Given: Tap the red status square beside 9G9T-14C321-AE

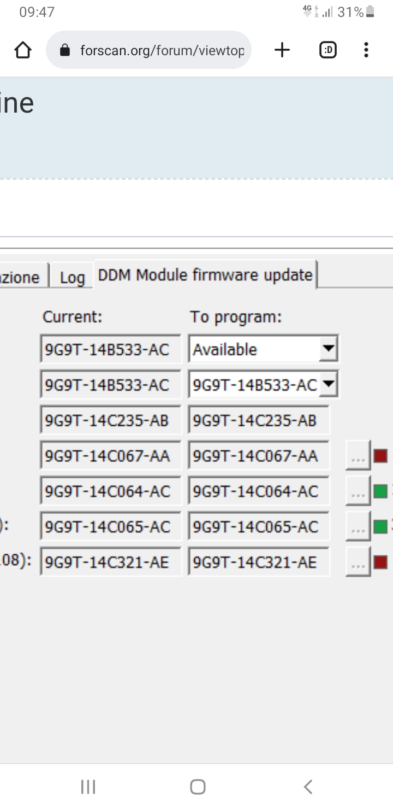Looking at the screenshot, I should [x=380, y=561].
